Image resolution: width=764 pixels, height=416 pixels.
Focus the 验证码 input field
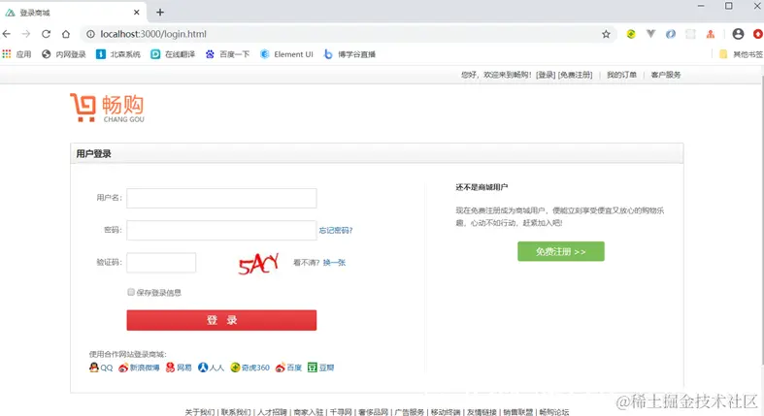(x=161, y=262)
